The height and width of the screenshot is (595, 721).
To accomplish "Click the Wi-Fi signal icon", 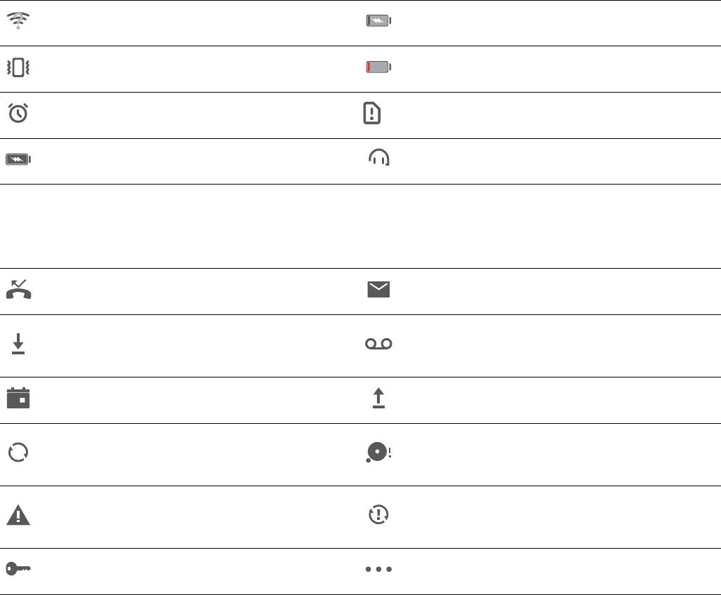I will pos(18,22).
